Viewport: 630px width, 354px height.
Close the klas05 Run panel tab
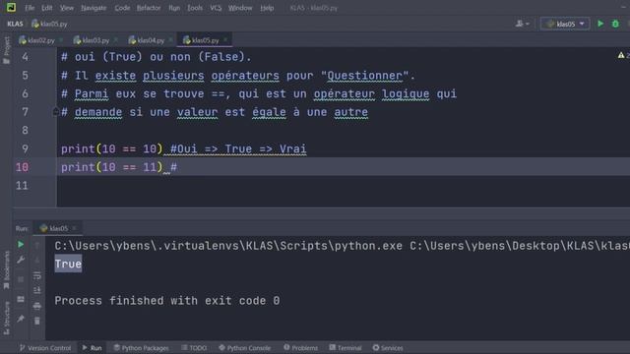pos(75,228)
